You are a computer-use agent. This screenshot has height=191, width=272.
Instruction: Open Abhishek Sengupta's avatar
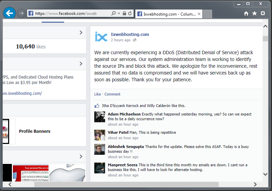point(100,149)
